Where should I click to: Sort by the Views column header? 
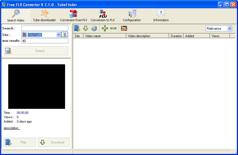coord(220,36)
